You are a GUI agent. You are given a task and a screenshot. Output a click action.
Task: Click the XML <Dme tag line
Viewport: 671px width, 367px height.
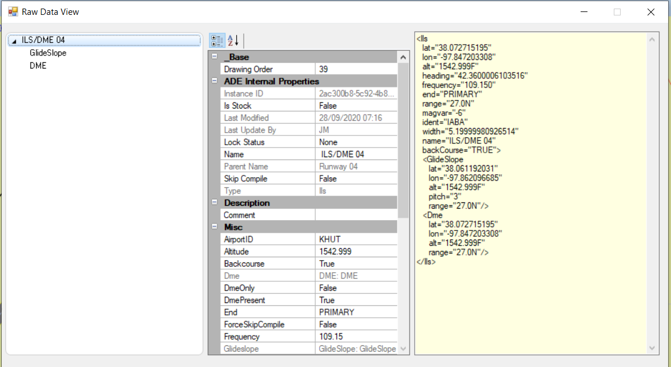tap(432, 215)
